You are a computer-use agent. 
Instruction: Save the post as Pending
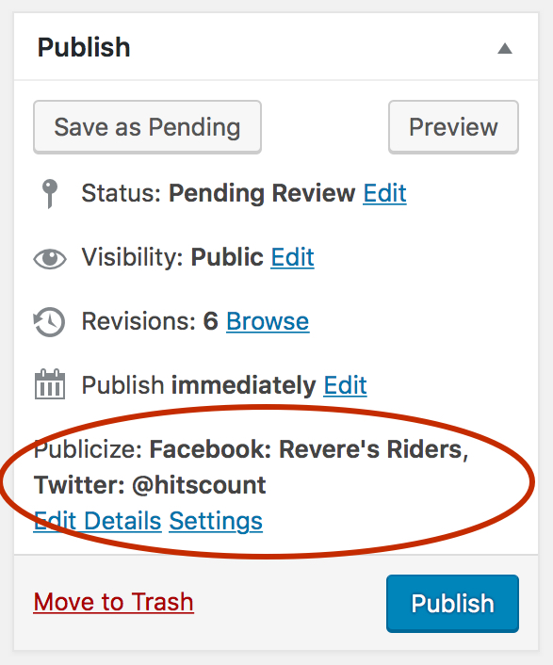147,127
